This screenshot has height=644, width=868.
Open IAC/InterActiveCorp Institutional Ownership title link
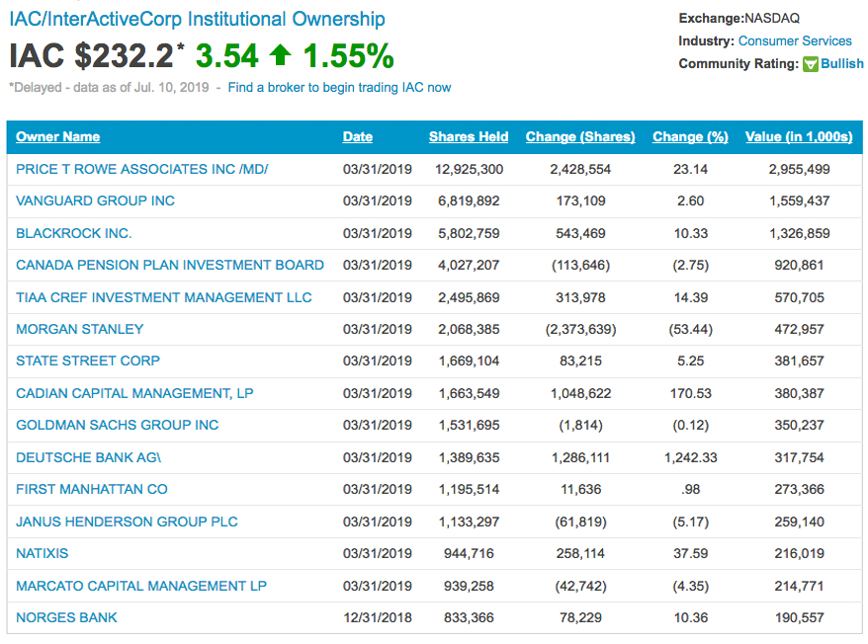pyautogui.click(x=197, y=19)
